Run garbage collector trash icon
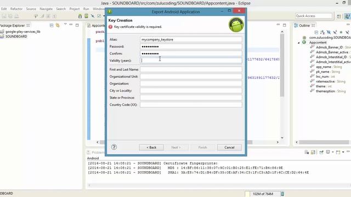Viewport: 351px width, 197px height. click(x=282, y=194)
